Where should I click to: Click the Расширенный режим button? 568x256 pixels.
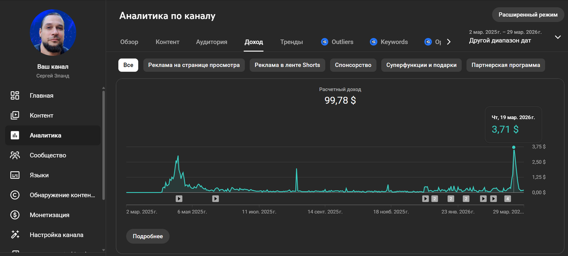click(528, 15)
